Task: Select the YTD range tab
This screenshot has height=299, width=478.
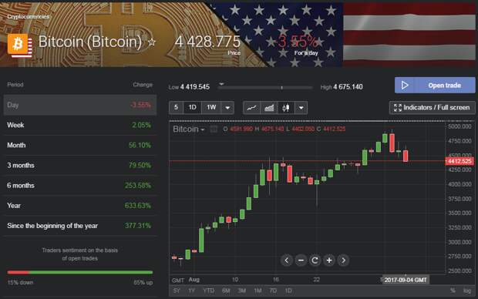Action: coord(209,291)
